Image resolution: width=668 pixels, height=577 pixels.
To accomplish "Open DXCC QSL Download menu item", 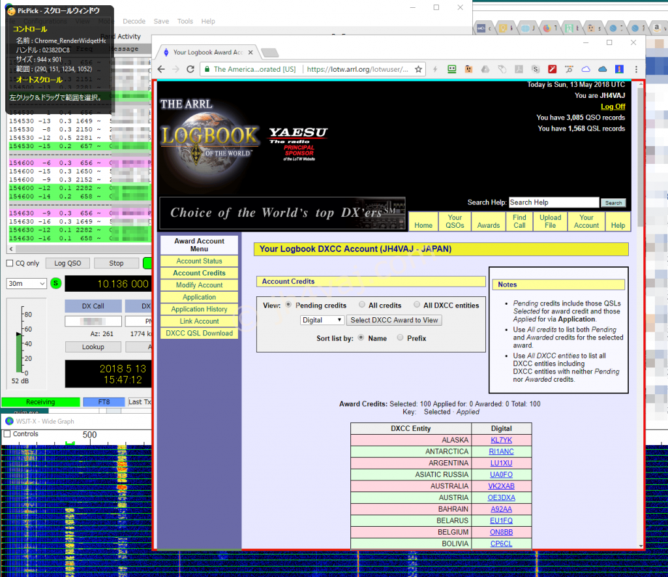I will (199, 334).
